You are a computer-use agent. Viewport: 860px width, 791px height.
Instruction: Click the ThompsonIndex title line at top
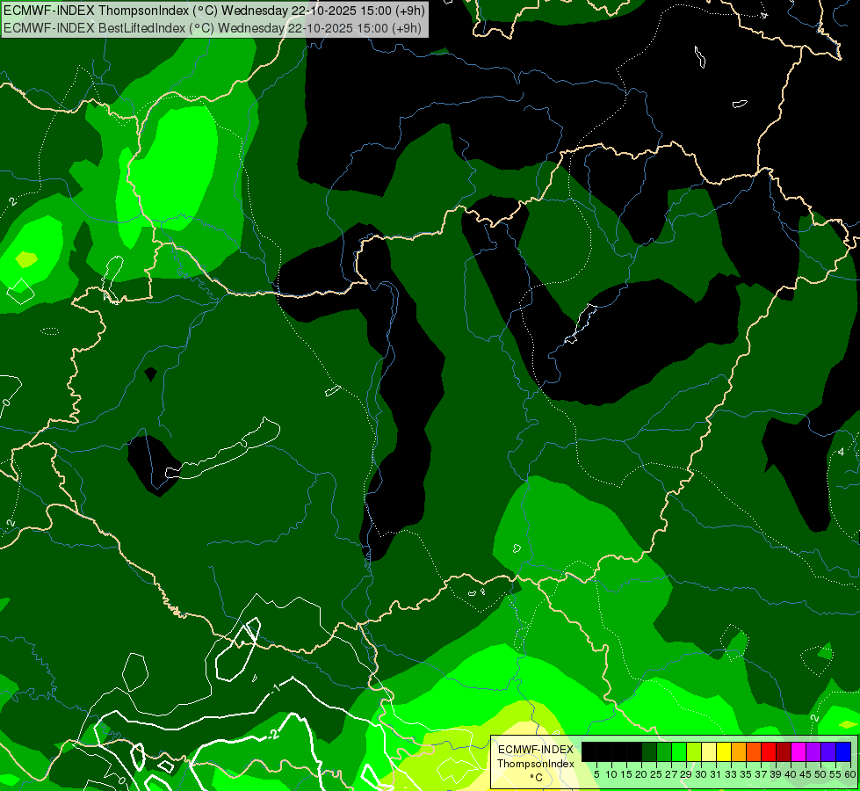click(x=213, y=10)
